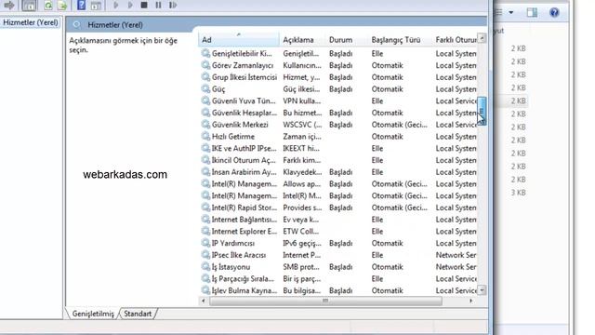This screenshot has width=595, height=335.
Task: Switch to the Genişletilmiş tab
Action: click(x=93, y=314)
